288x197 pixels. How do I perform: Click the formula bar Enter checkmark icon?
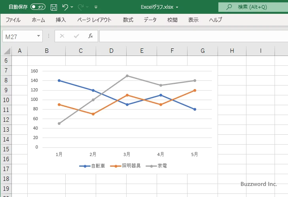click(76, 36)
